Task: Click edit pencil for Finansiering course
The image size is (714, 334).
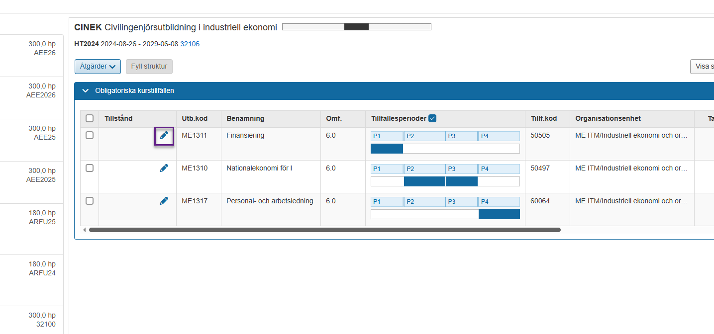Action: pos(164,135)
